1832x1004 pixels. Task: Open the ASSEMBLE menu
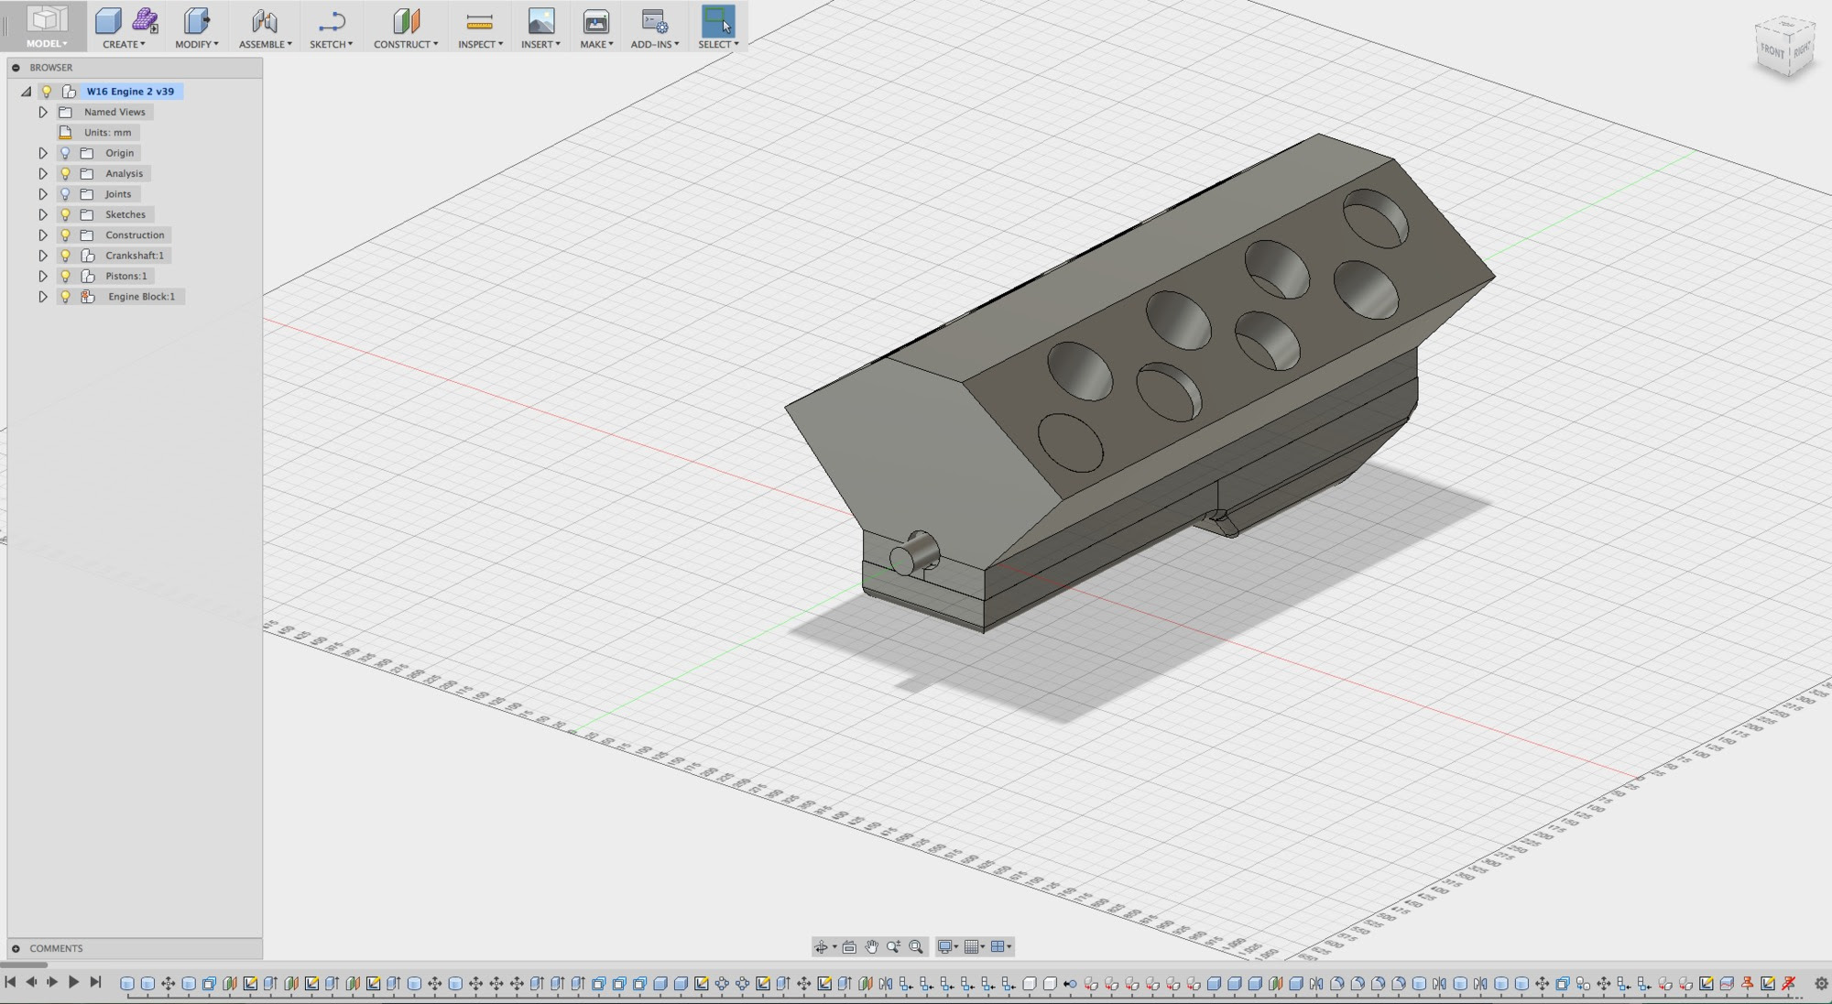(x=266, y=44)
